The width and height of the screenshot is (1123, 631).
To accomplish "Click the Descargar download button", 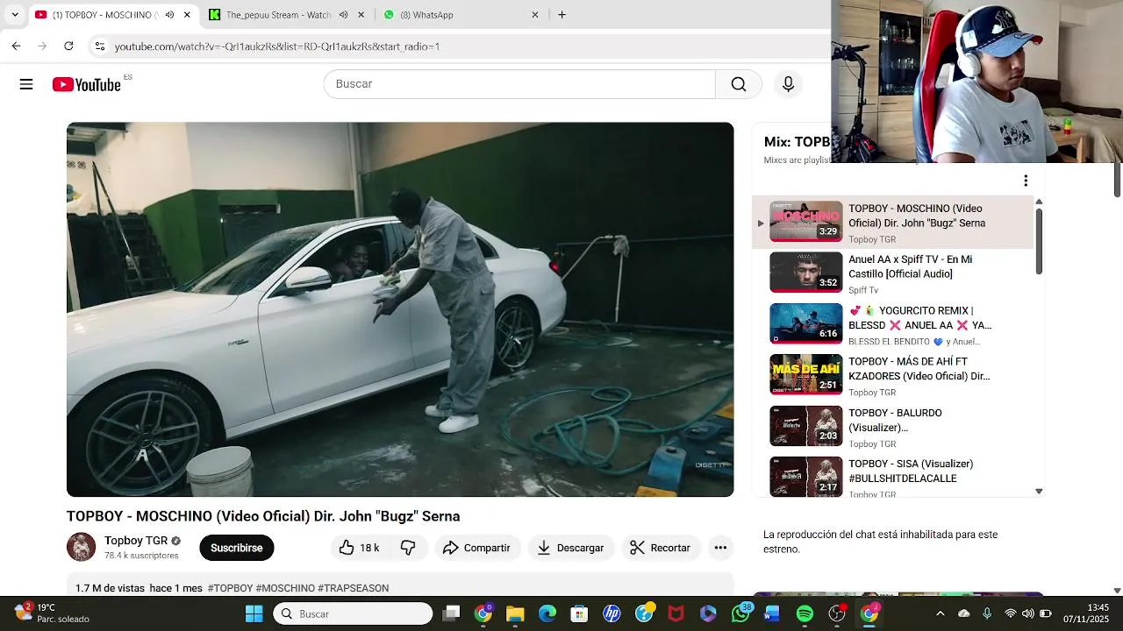I will click(570, 548).
